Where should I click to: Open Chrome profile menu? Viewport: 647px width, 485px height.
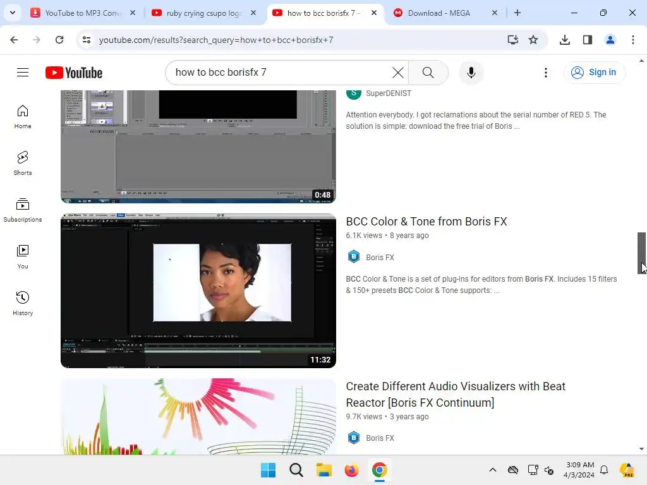tap(610, 40)
